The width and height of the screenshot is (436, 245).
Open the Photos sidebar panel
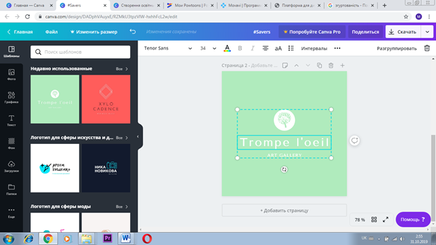coord(12,75)
